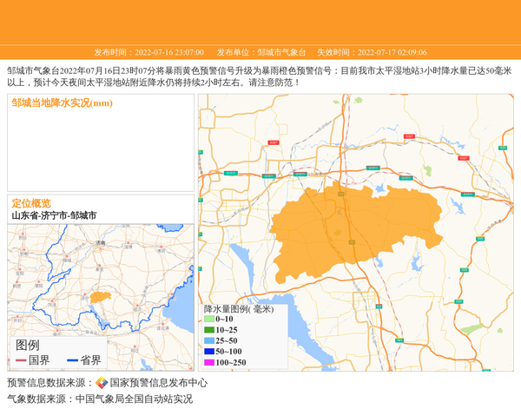Click the 国家预警信息发布中心 logo icon
This screenshot has height=409, width=521.
tap(102, 383)
